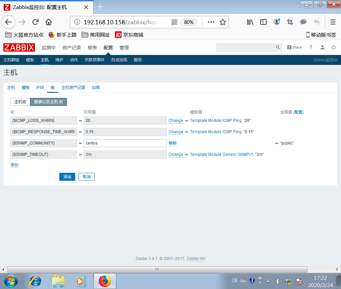This screenshot has height=289, width=341.
Task: Open 报表 main menu
Action: 92,48
